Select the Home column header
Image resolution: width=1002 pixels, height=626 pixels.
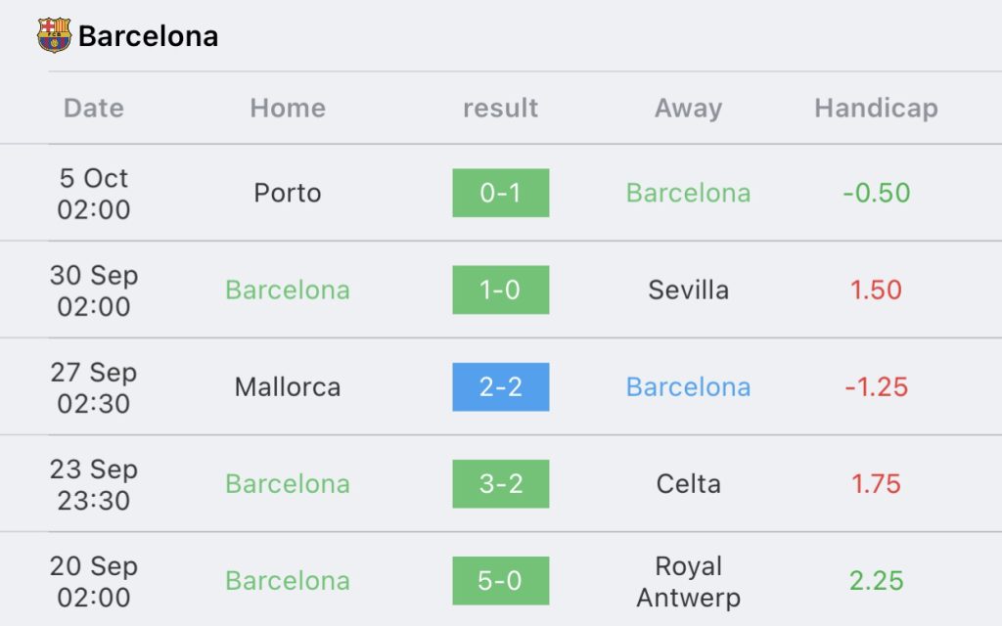tap(288, 108)
